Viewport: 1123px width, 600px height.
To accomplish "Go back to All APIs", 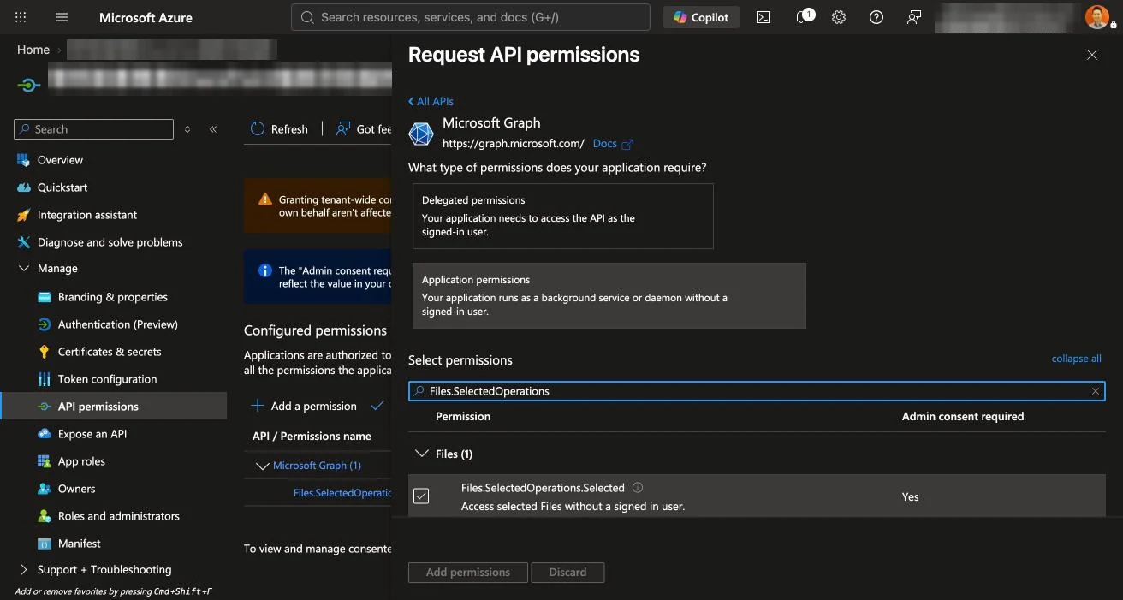I will coord(431,101).
